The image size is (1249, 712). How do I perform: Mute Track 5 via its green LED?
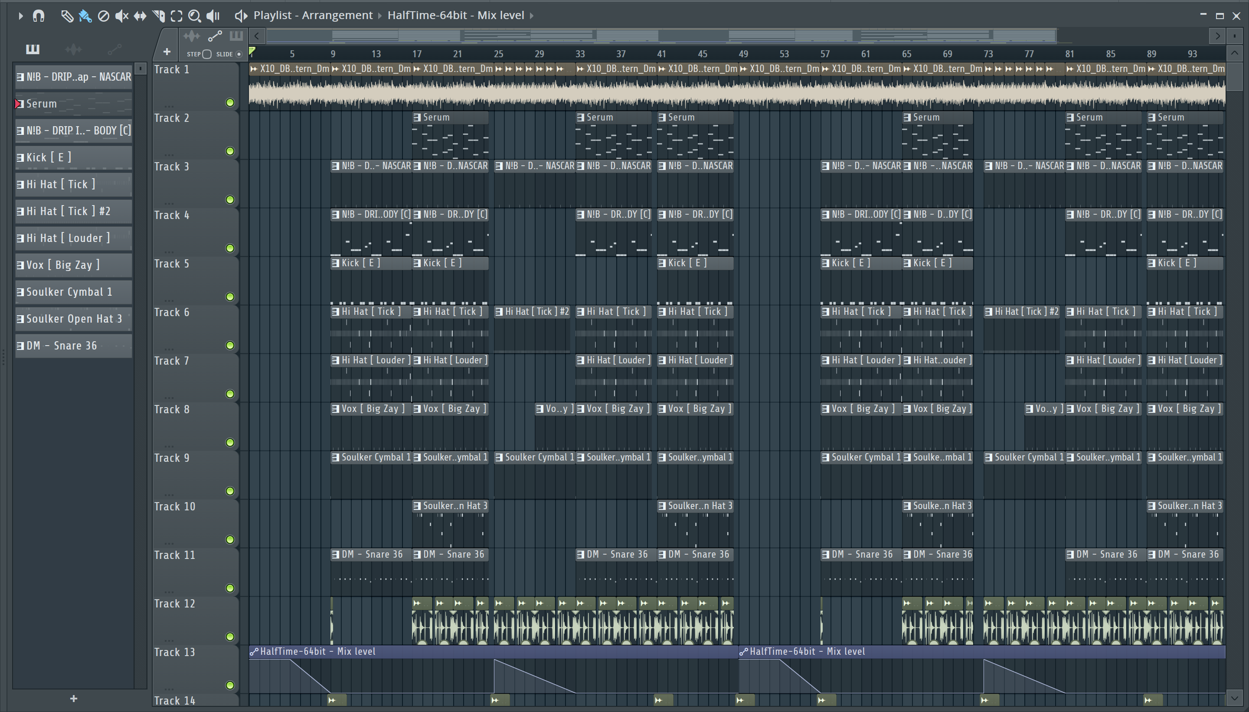point(230,297)
